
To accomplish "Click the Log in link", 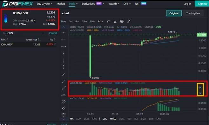I will 187,4.
